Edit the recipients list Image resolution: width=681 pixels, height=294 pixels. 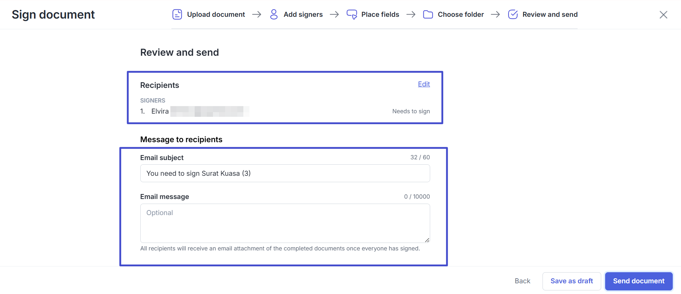click(424, 84)
